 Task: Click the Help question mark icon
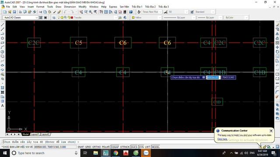(x=131, y=12)
